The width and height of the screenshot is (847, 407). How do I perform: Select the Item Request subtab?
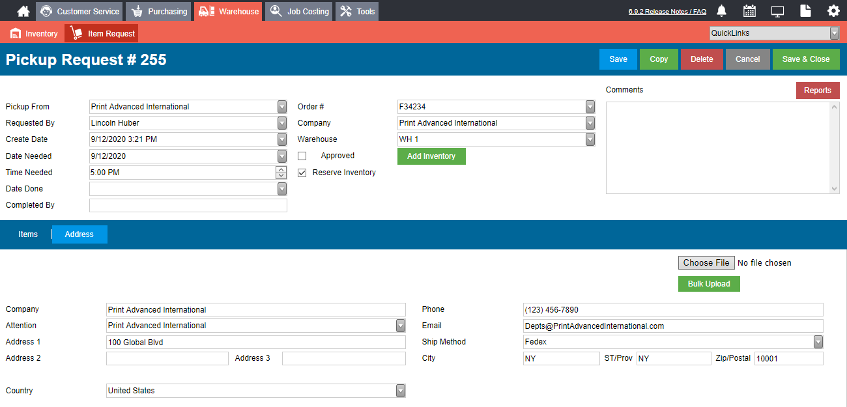[x=102, y=33]
